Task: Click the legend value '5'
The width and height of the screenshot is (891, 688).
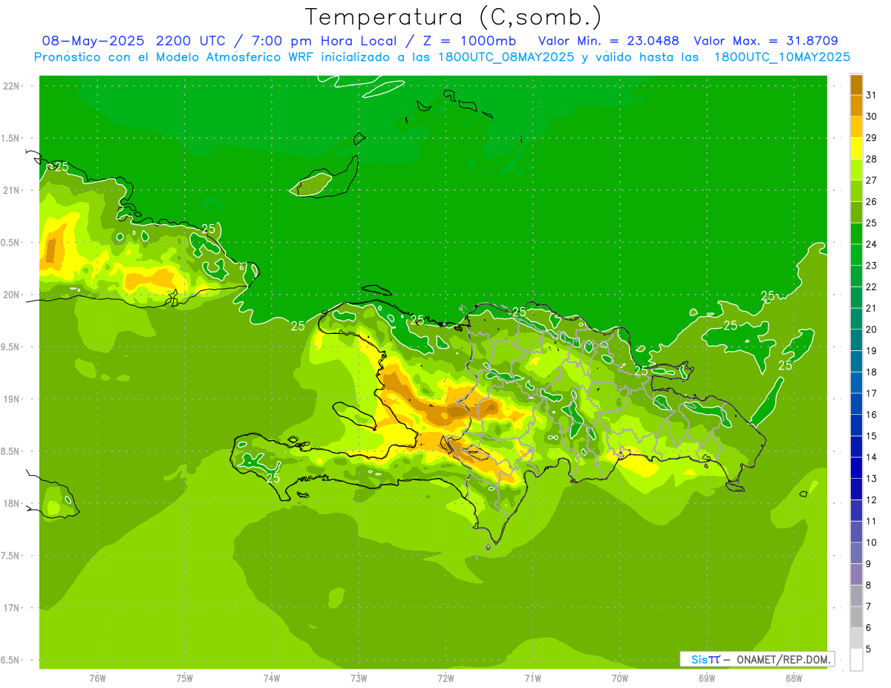Action: [869, 649]
